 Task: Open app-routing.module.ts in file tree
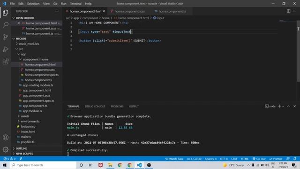38,85
